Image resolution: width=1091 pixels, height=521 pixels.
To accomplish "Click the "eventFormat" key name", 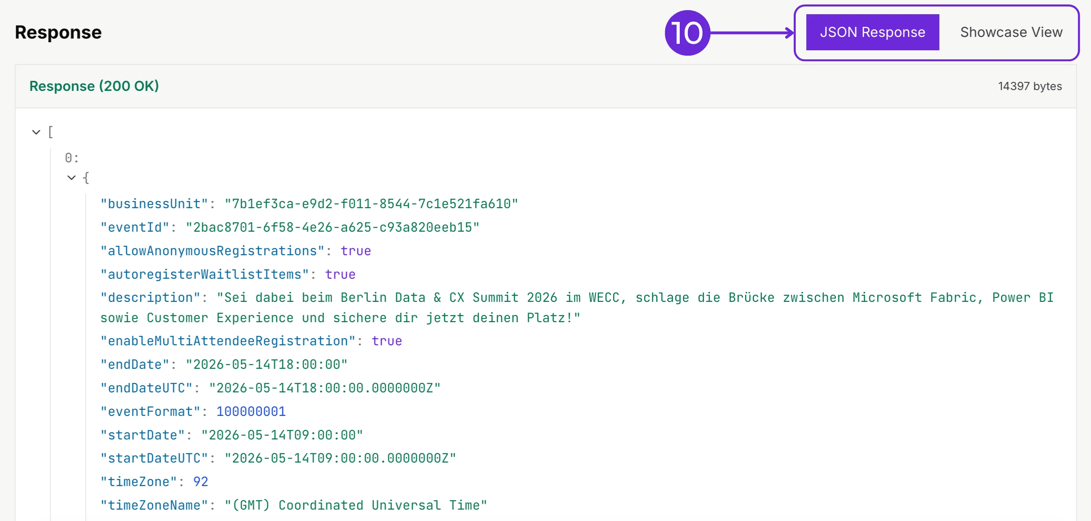I will 150,412.
